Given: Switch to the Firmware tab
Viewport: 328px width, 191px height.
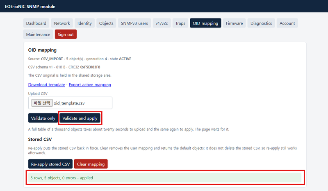Looking at the screenshot, I should click(234, 23).
